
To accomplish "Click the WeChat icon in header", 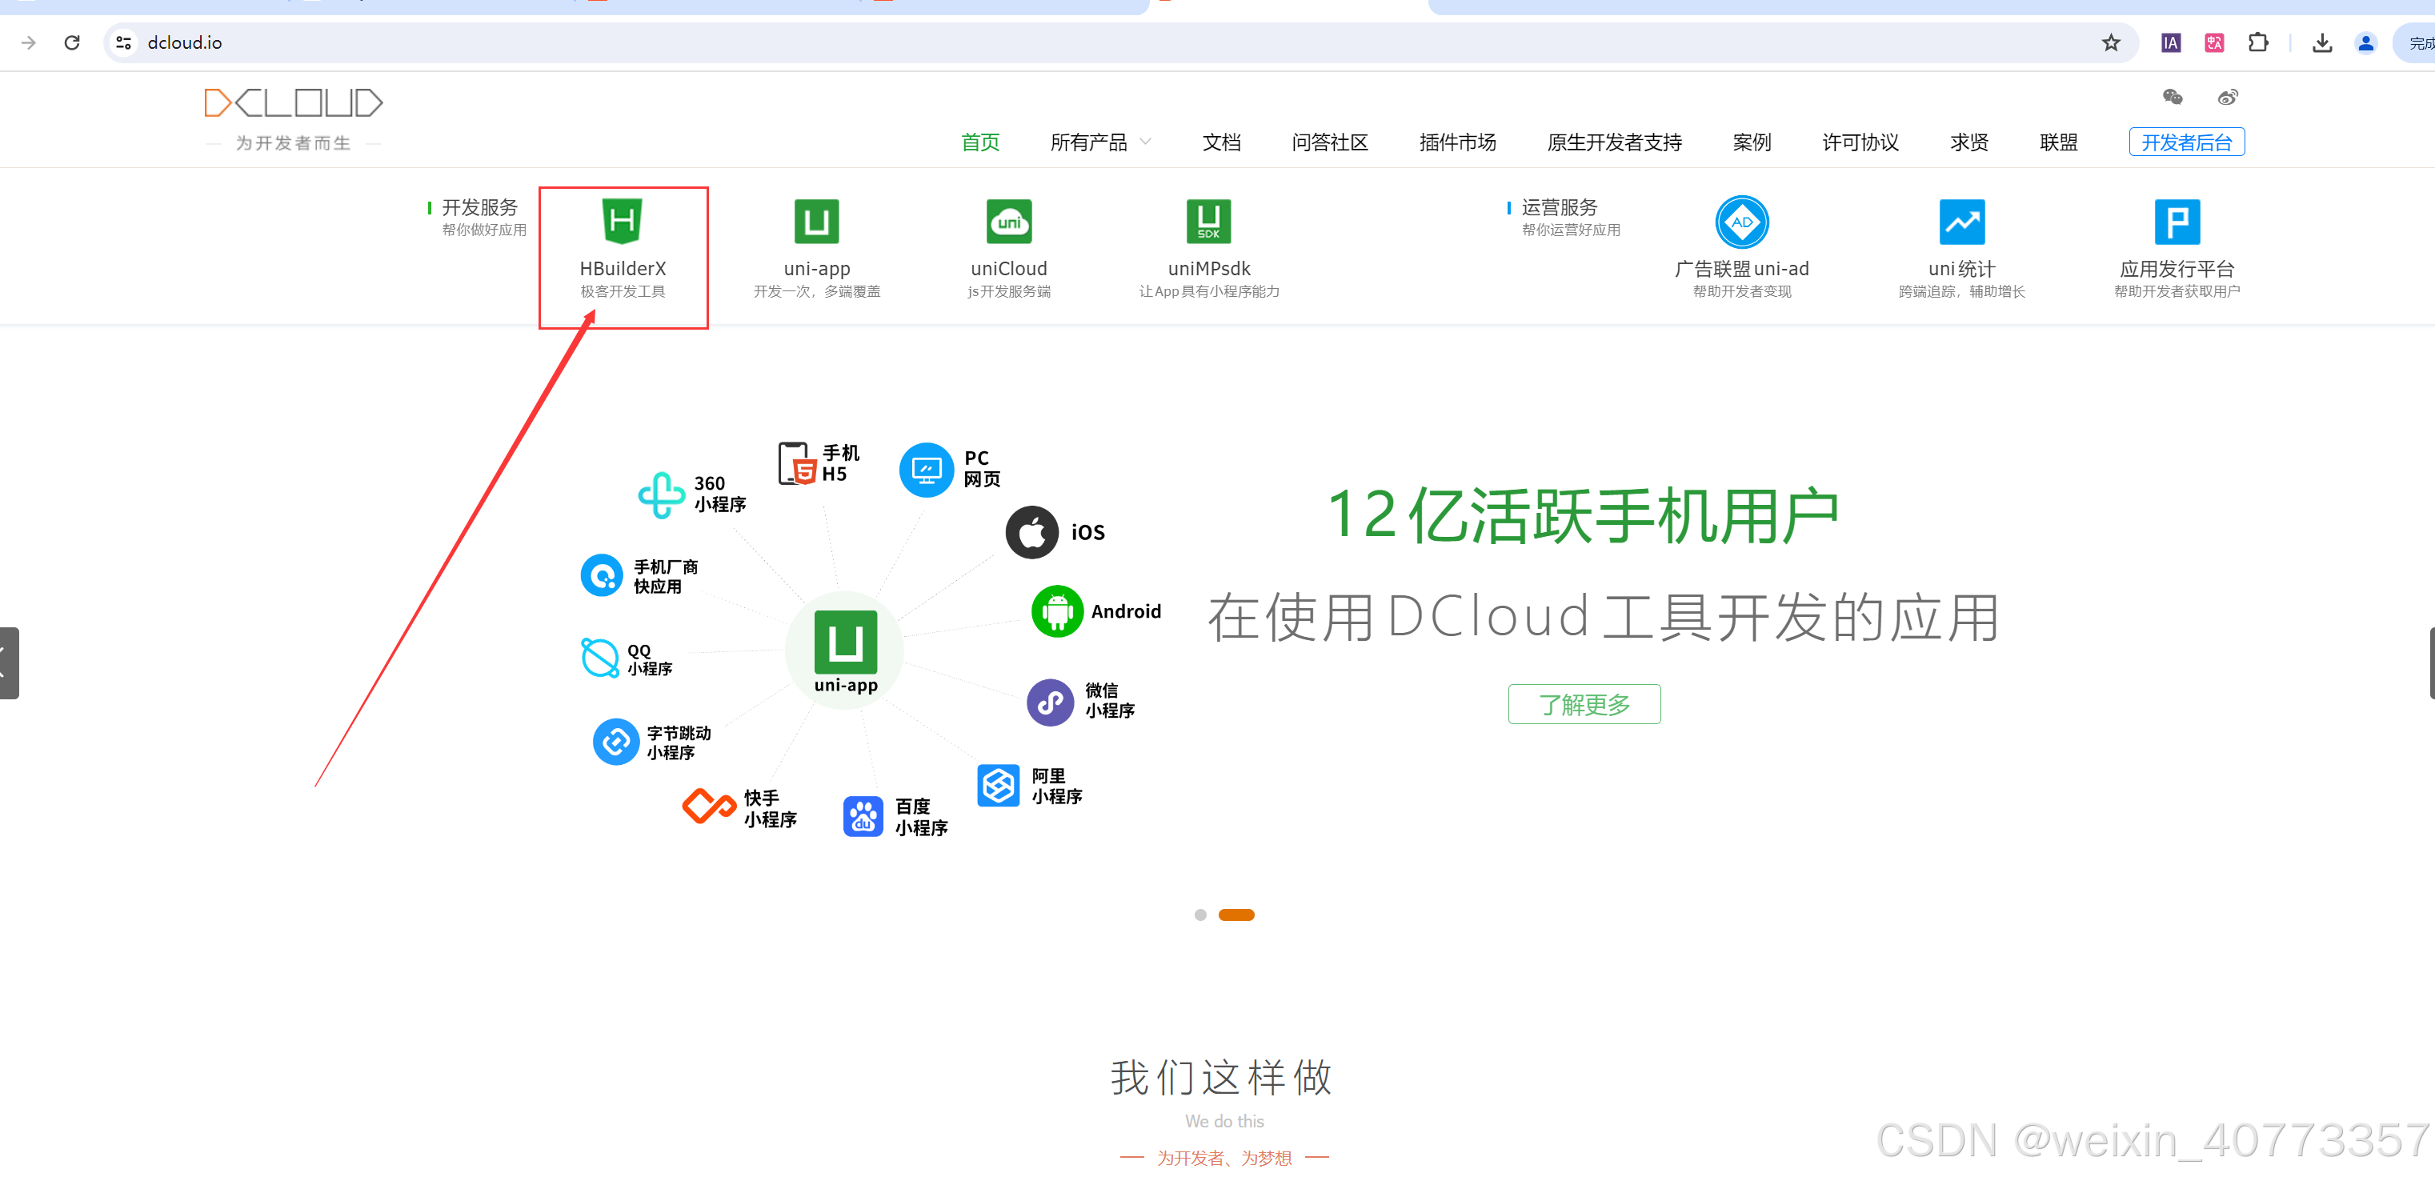I will [x=2173, y=97].
